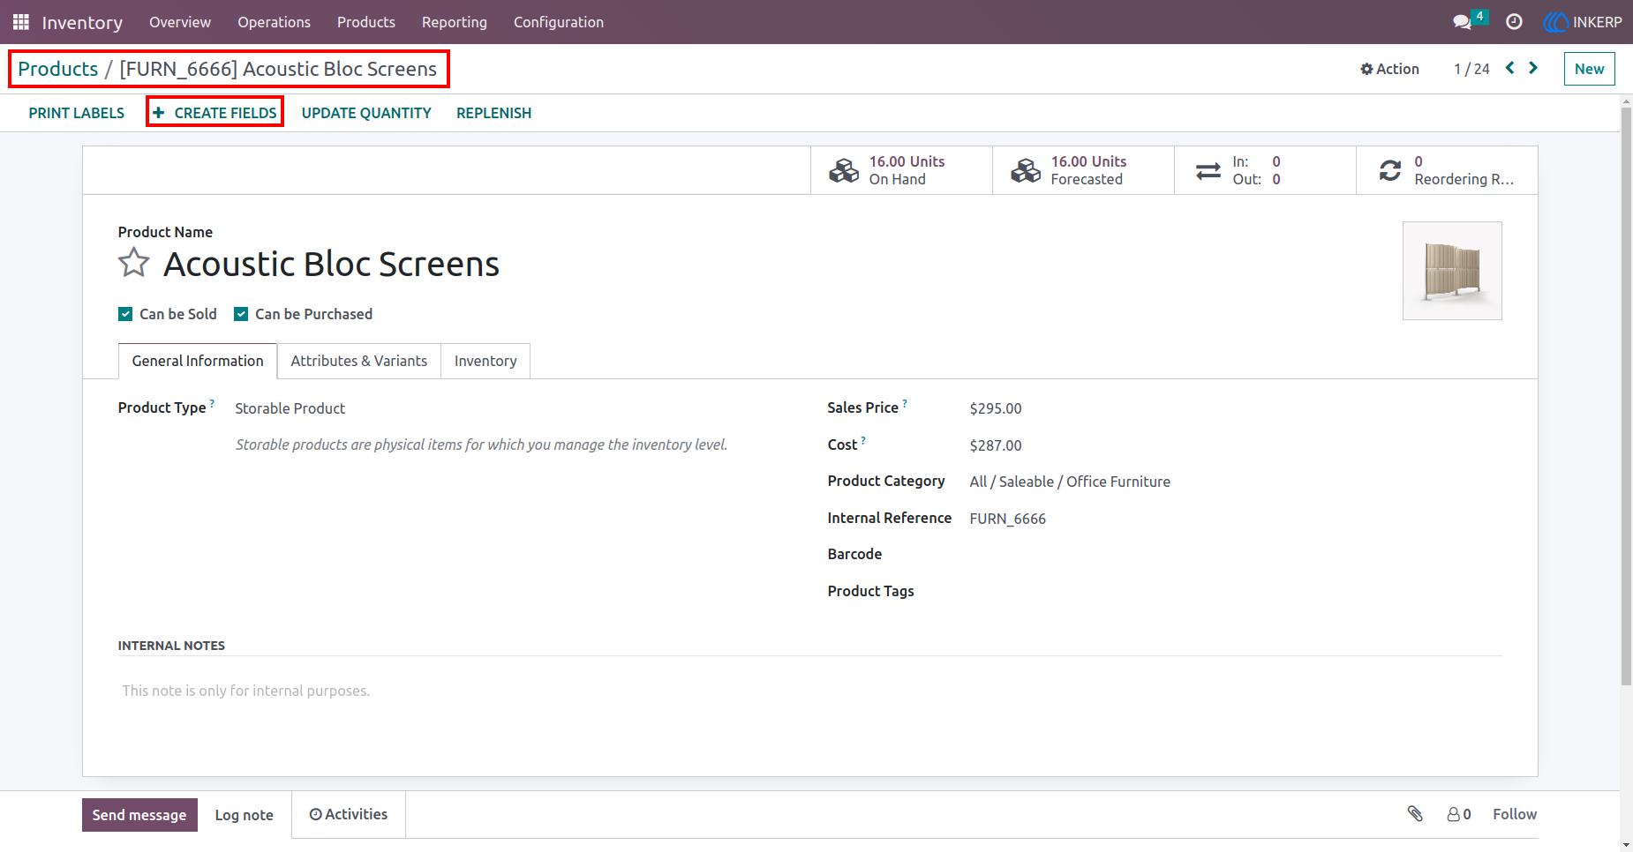Open the Reporting menu

click(455, 22)
